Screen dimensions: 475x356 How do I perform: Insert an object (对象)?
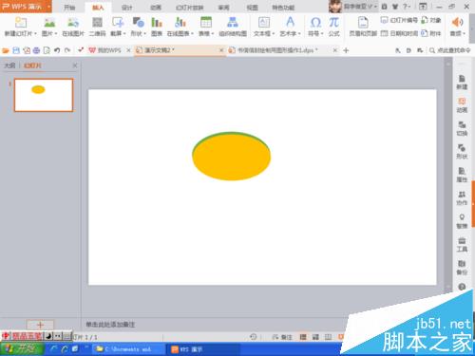click(431, 20)
